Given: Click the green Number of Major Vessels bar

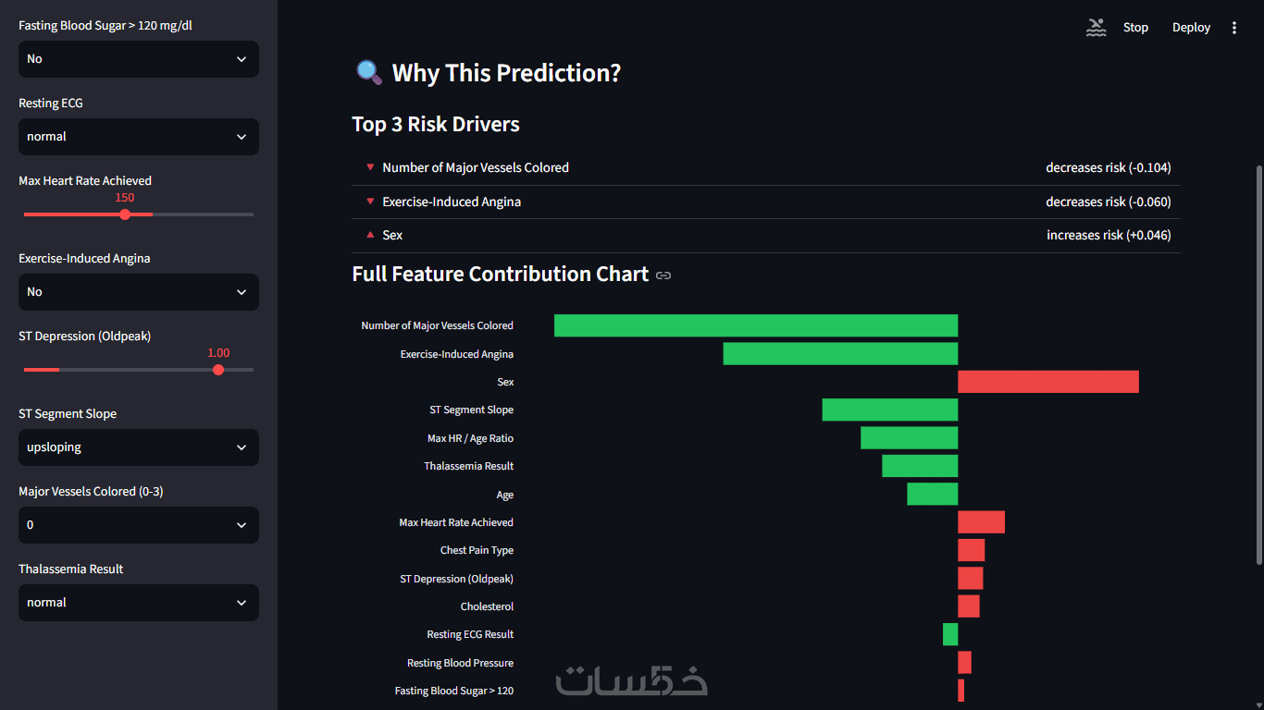Looking at the screenshot, I should tap(756, 325).
